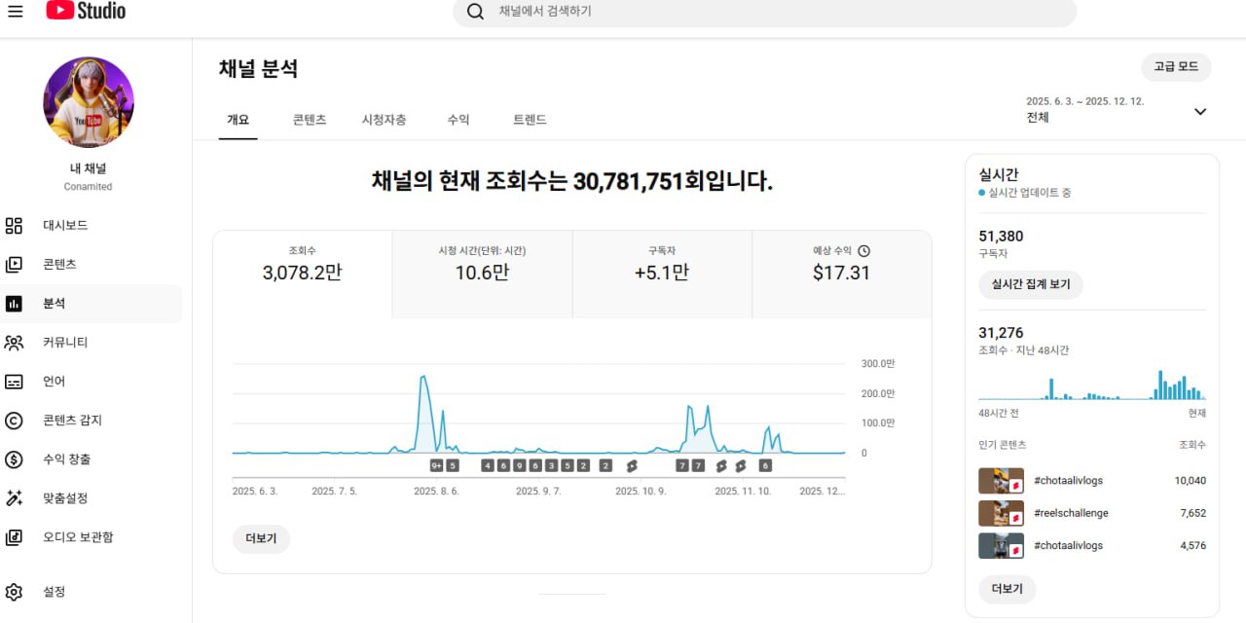
Task: Open the hamburger navigation menu
Action: 16,12
